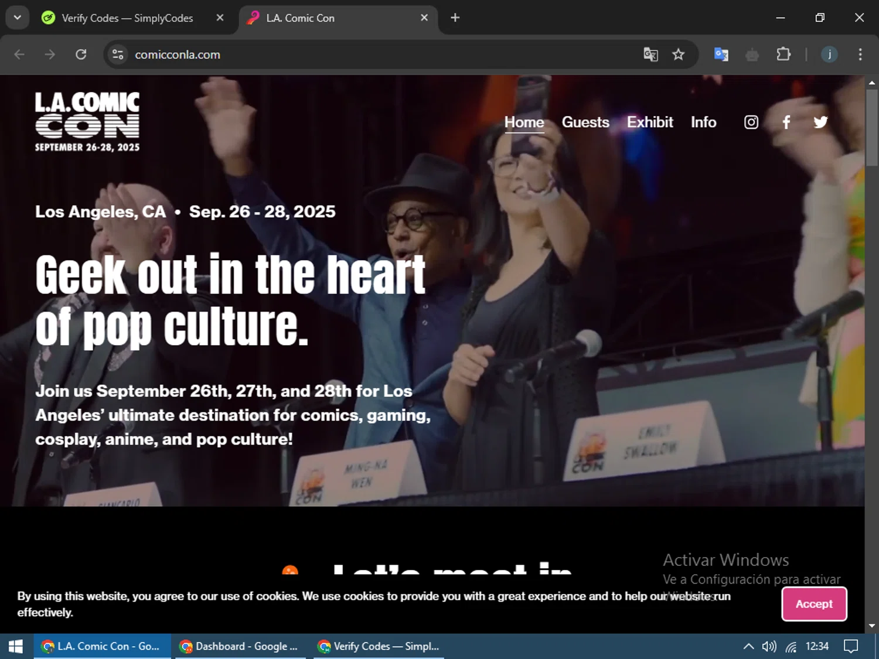Click the greyed-out extension icon beside Translate
Image resolution: width=879 pixels, height=659 pixels.
752,54
